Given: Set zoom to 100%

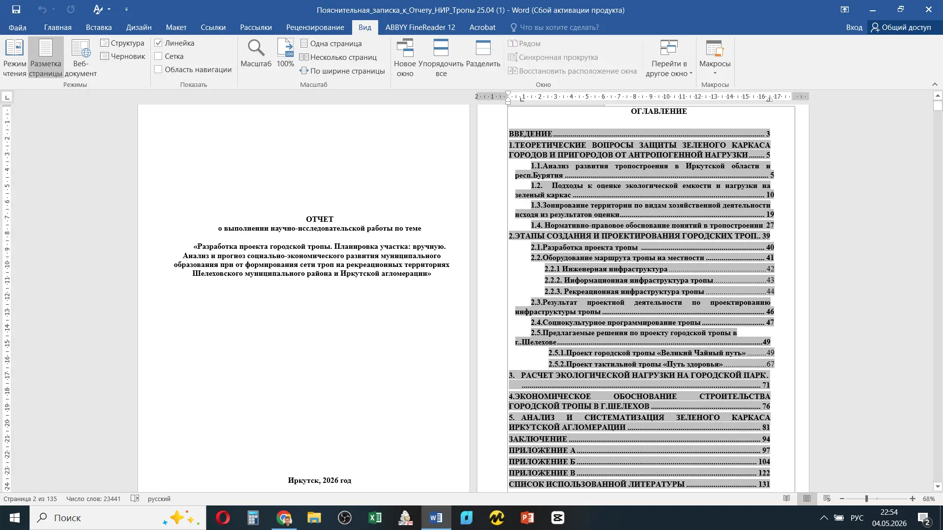Looking at the screenshot, I should (285, 53).
